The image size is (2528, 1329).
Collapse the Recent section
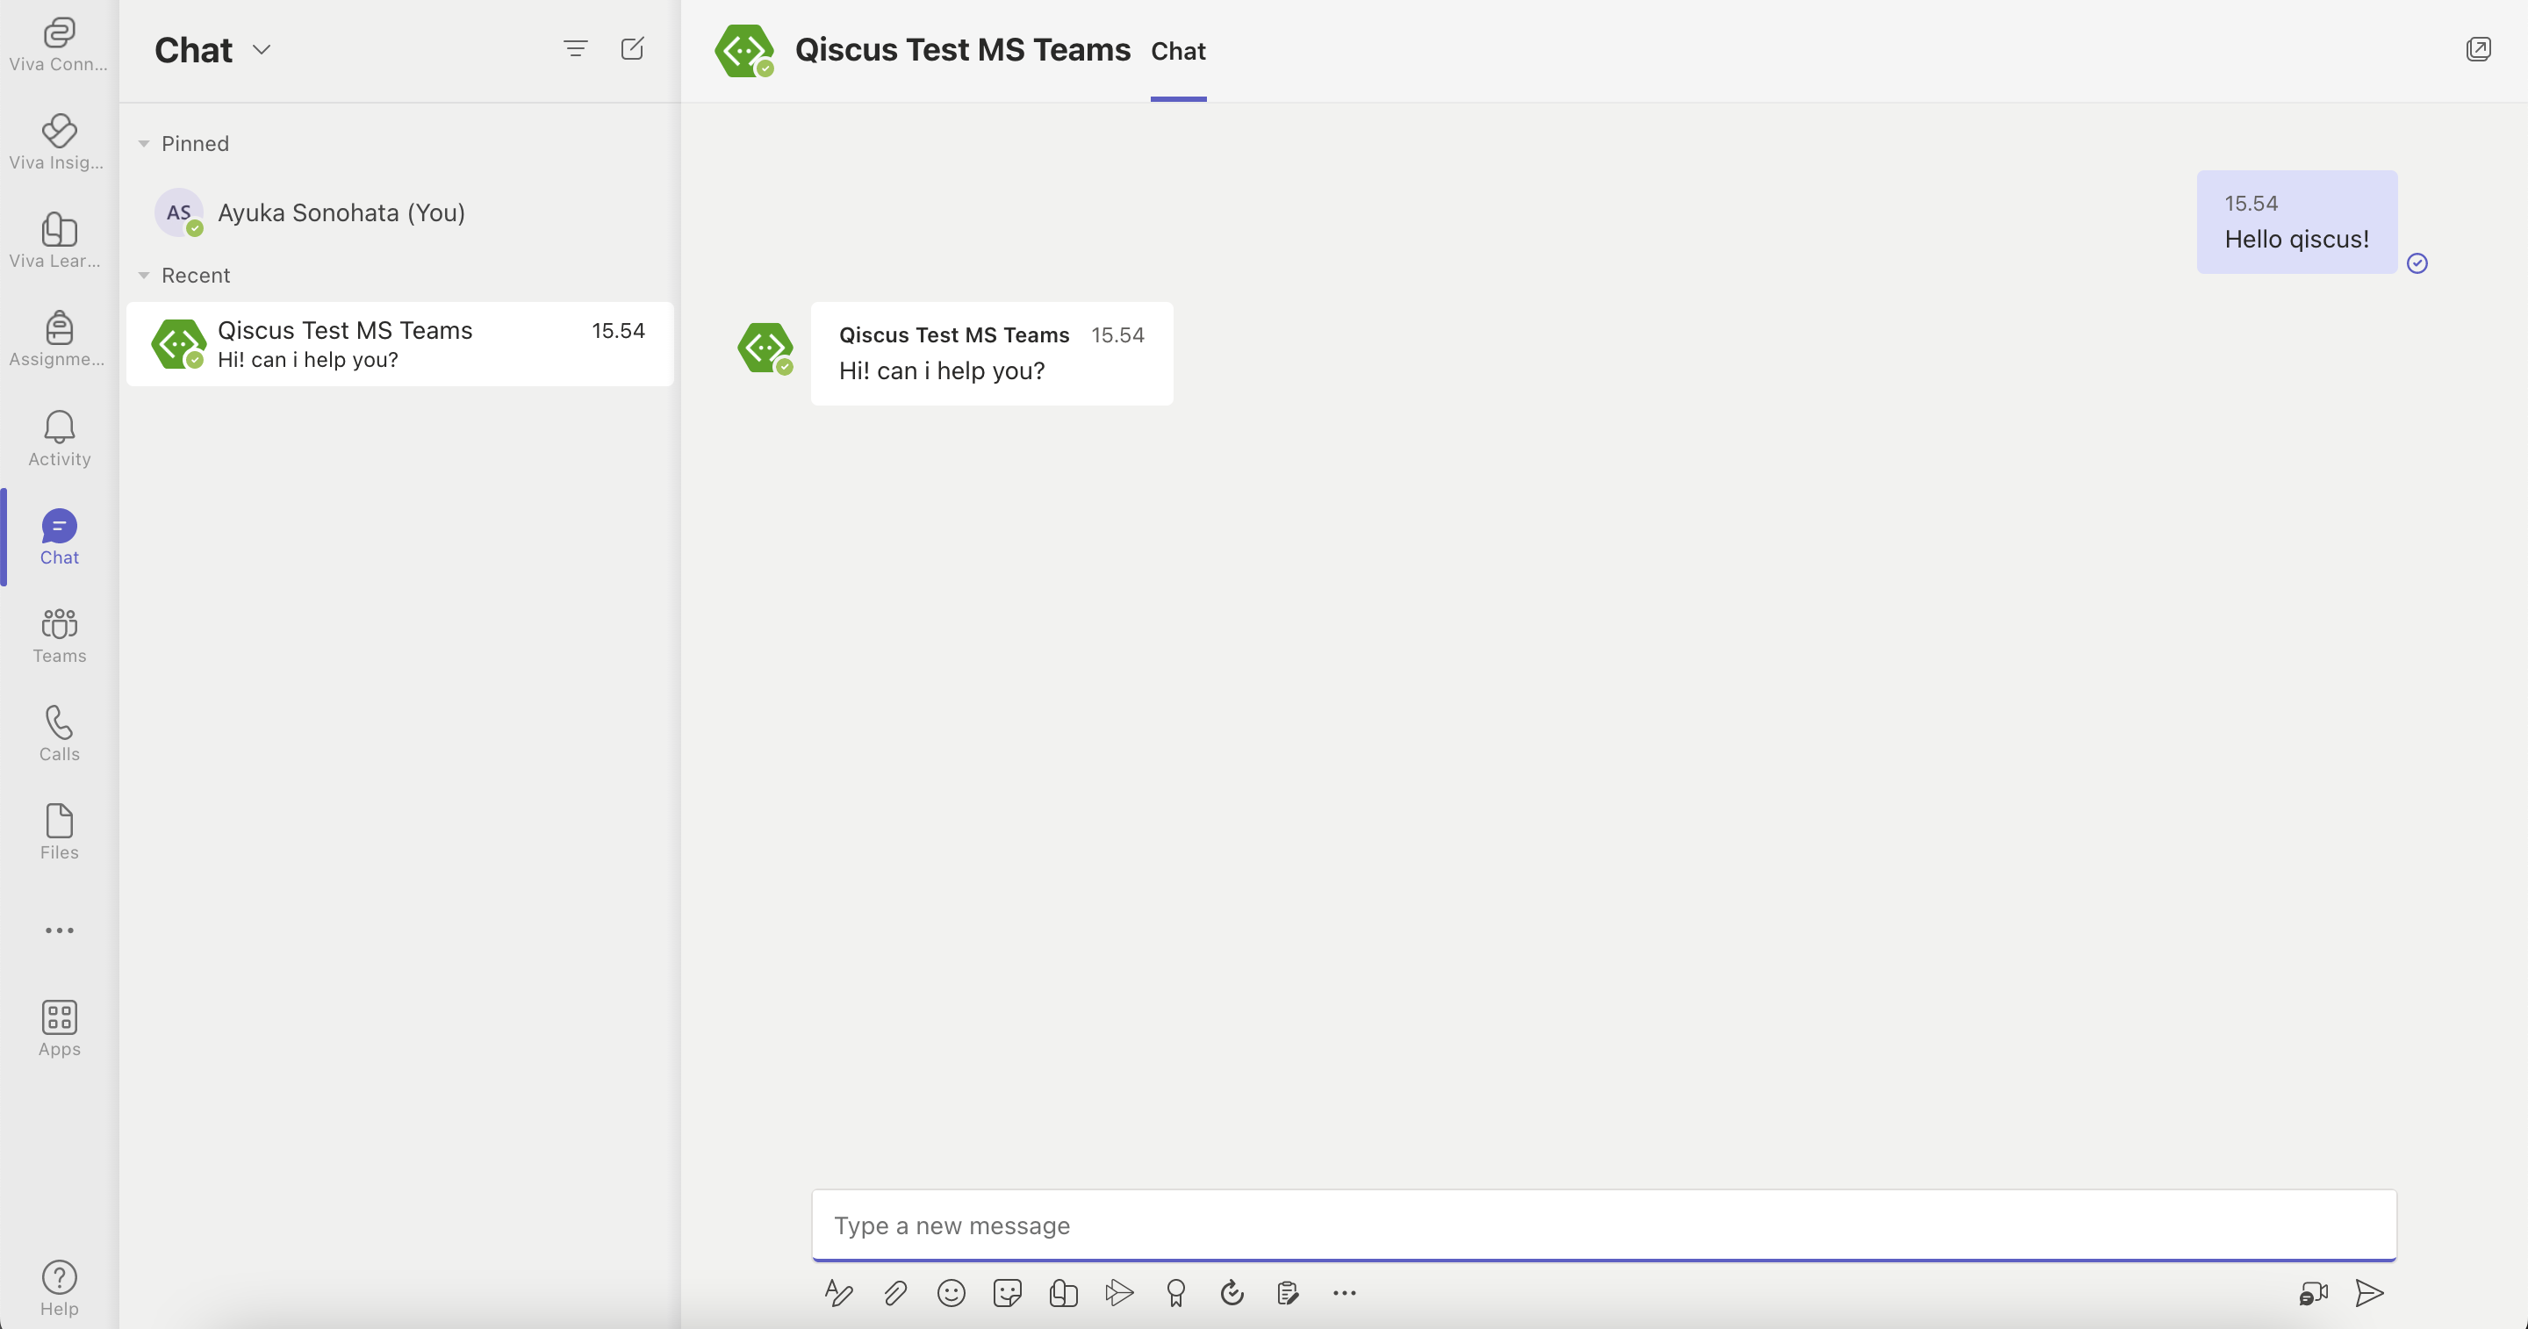[144, 275]
